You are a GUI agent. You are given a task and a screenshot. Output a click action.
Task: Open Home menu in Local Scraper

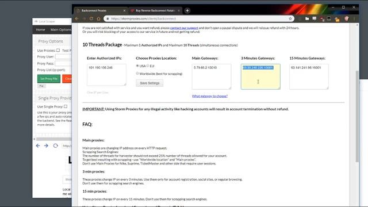pyautogui.click(x=40, y=29)
